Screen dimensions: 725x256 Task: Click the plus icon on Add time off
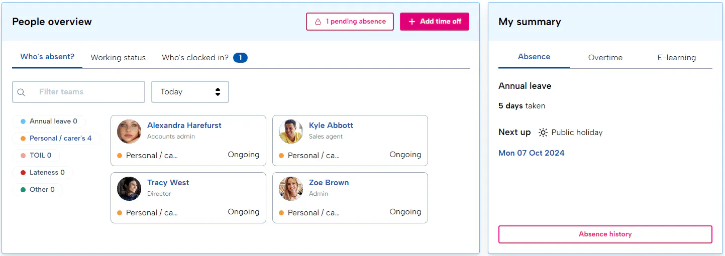tap(412, 22)
